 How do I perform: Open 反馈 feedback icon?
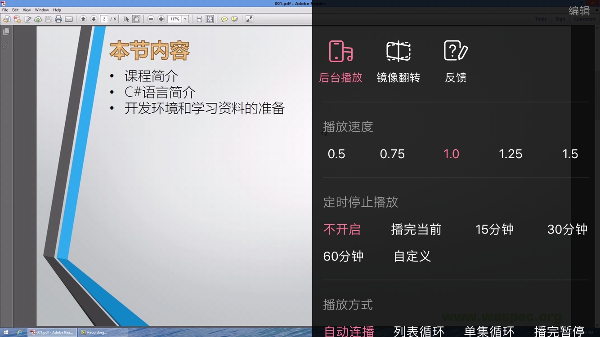tap(456, 51)
